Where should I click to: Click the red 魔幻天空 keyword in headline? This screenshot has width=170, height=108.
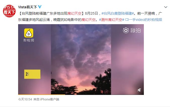tap(74, 13)
